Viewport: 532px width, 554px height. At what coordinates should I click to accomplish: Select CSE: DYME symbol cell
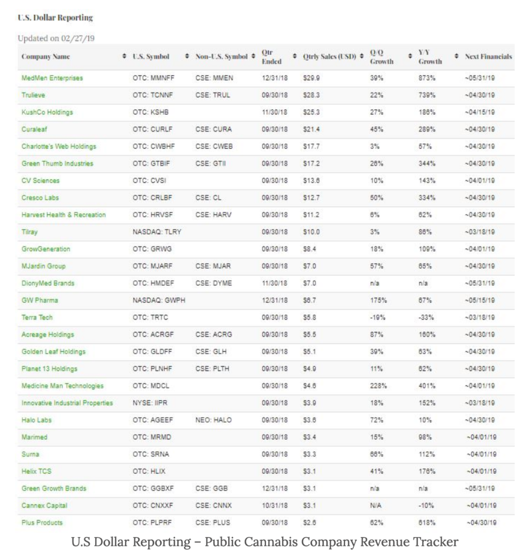(213, 283)
